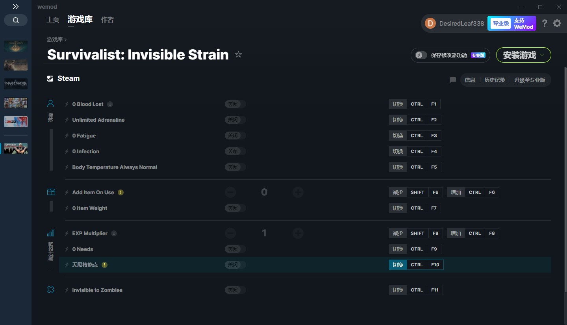Toggle Unlimited Adrenaline switch

(x=235, y=120)
